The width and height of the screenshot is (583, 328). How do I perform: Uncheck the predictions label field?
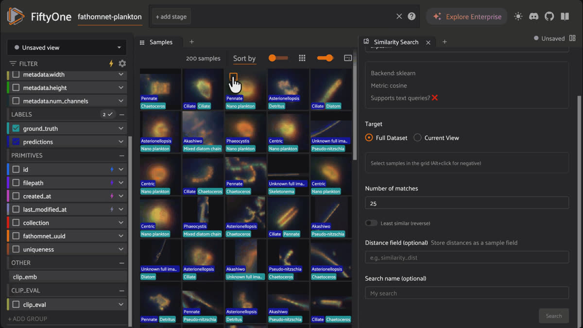(16, 142)
